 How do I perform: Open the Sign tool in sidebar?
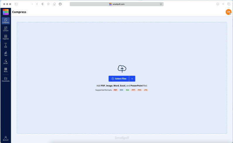(x=6, y=54)
